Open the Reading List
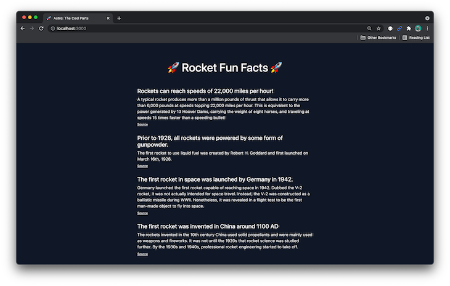Screen dimensions: 450x286 [x=416, y=38]
